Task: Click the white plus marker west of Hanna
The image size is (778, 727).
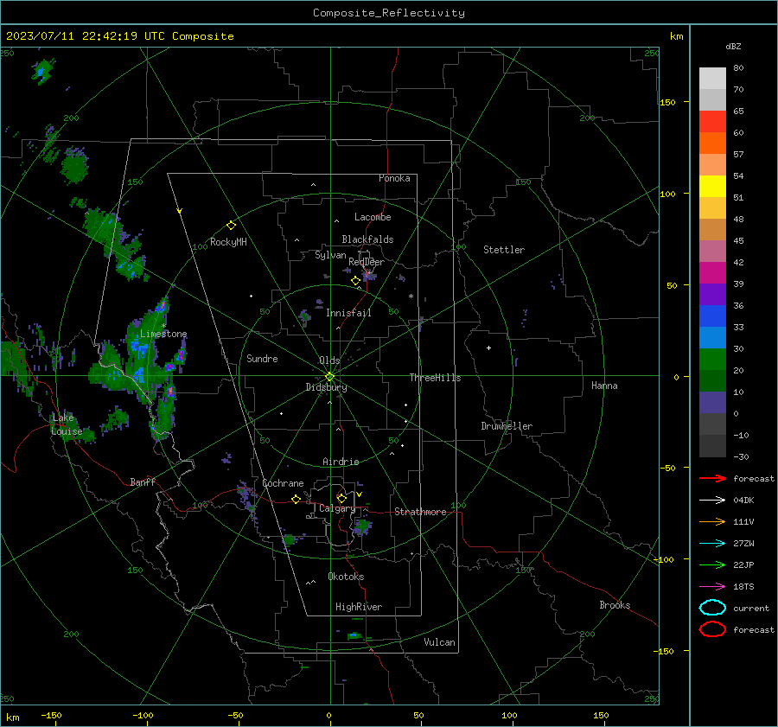Action: click(488, 348)
